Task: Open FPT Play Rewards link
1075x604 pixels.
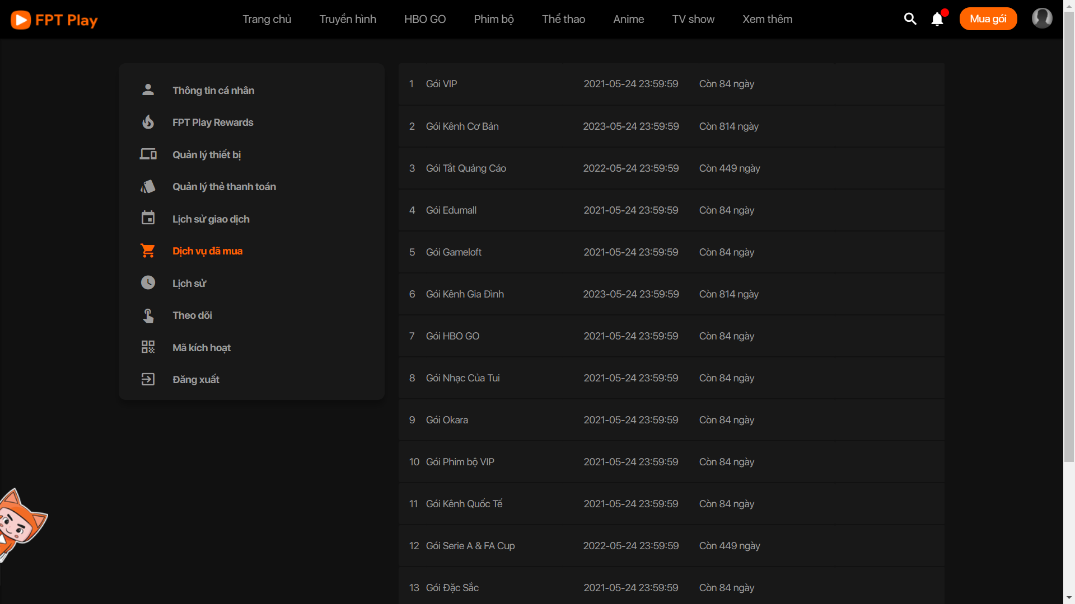Action: 213,122
